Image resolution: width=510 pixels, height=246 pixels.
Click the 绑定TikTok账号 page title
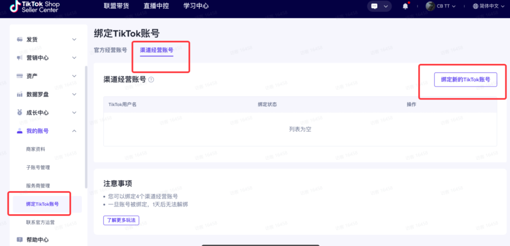pyautogui.click(x=127, y=33)
